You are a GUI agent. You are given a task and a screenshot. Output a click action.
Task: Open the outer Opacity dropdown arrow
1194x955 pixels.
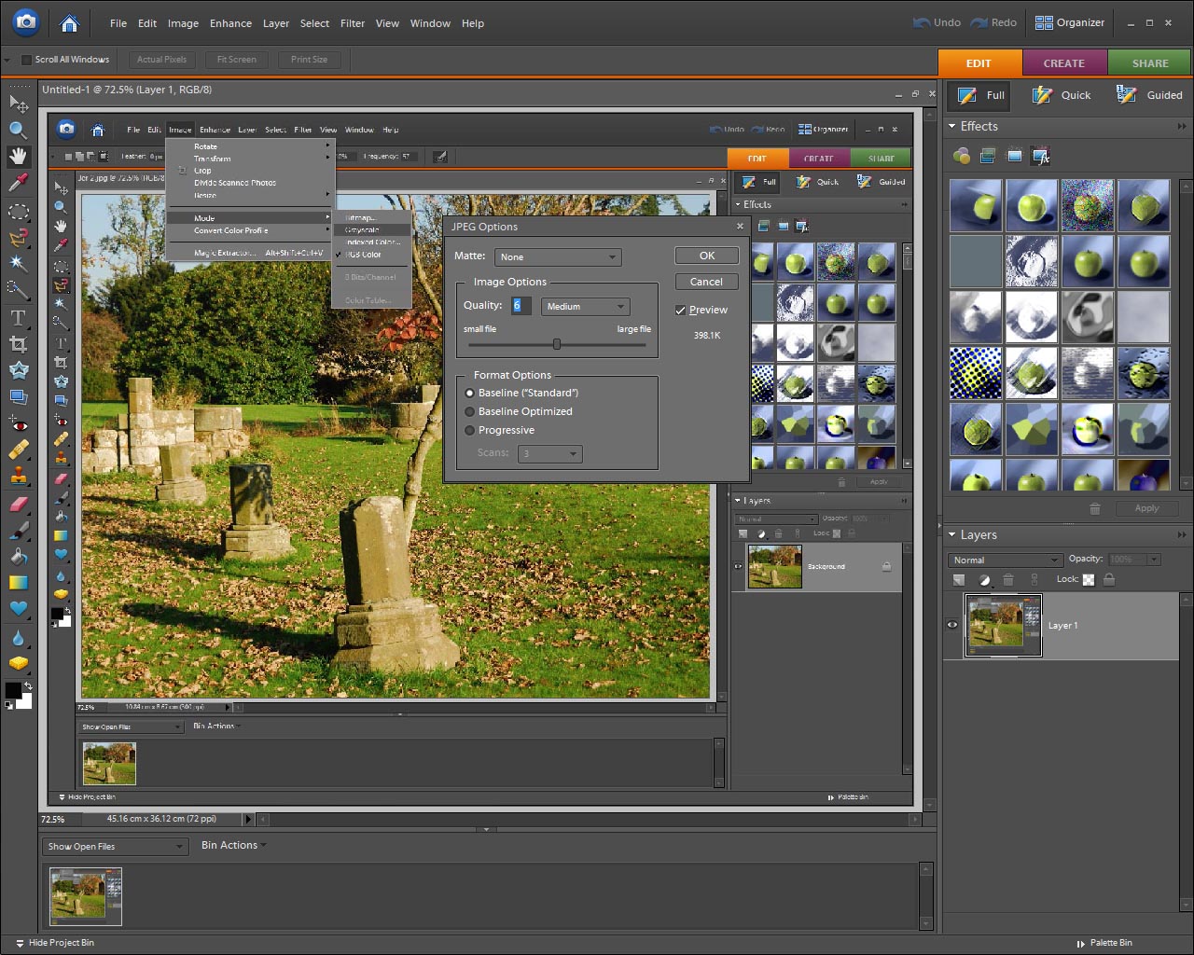1154,559
